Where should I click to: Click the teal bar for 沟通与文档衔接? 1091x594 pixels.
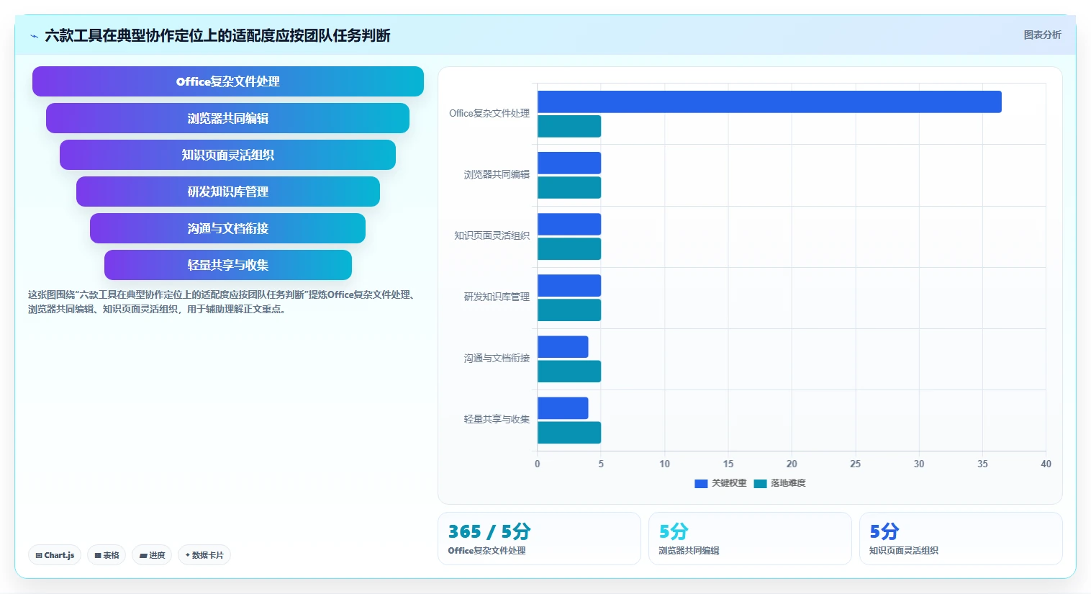point(569,371)
